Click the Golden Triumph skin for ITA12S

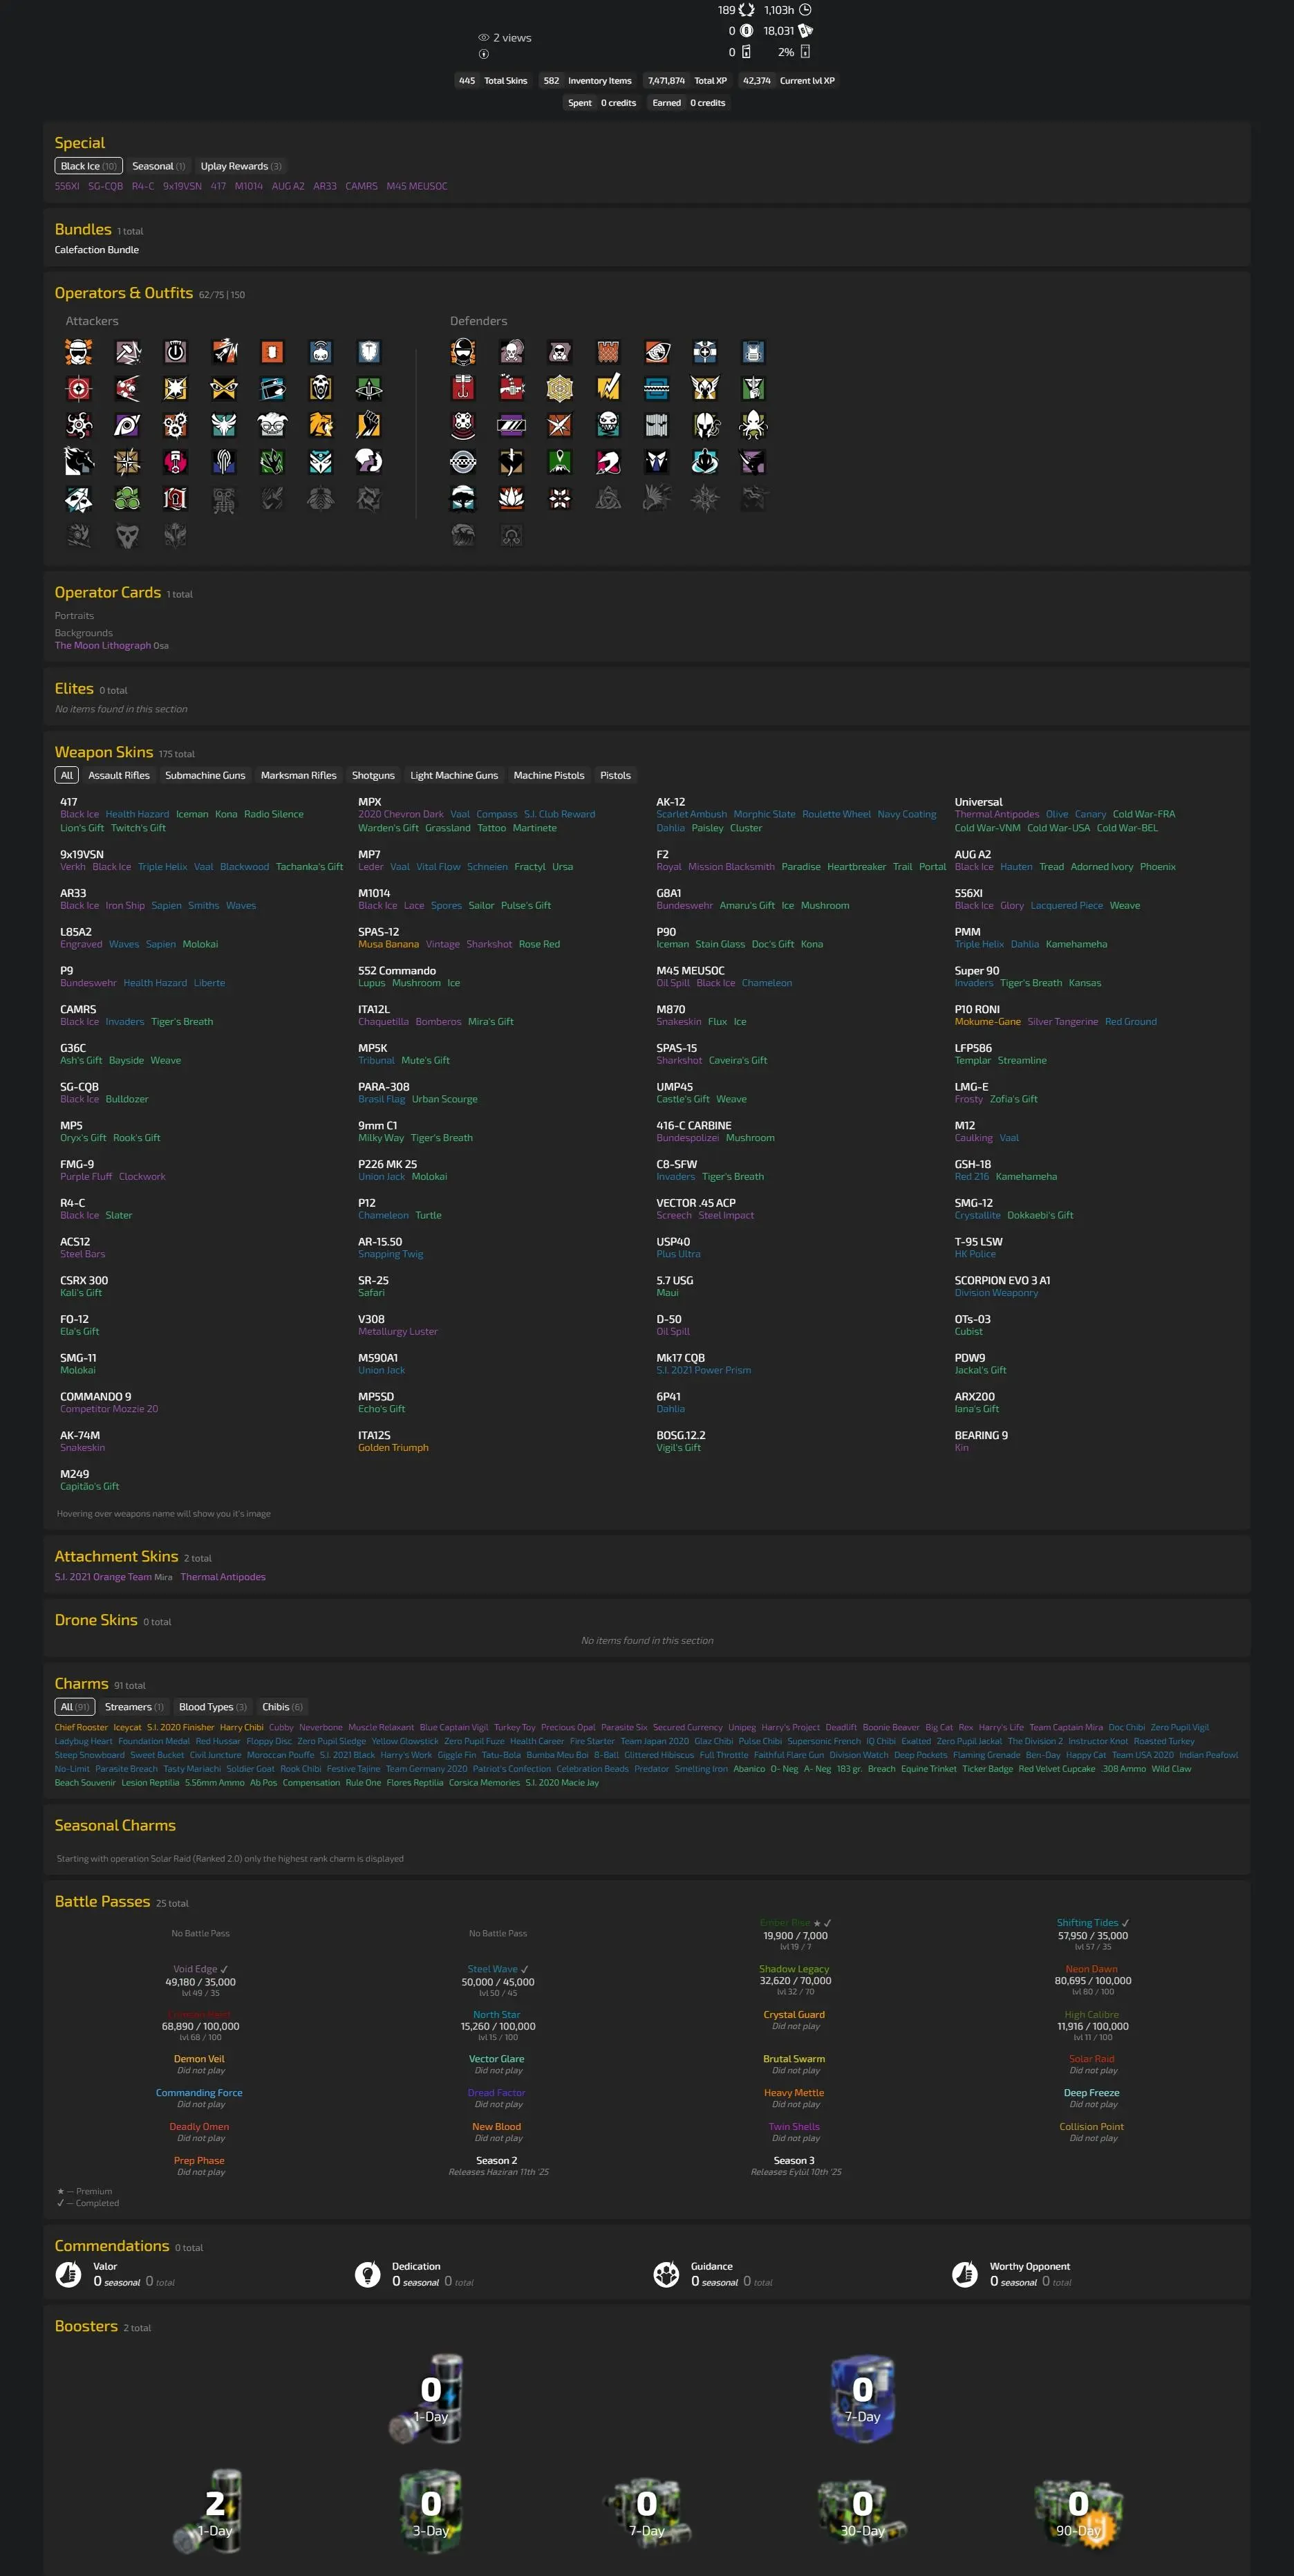[393, 1448]
